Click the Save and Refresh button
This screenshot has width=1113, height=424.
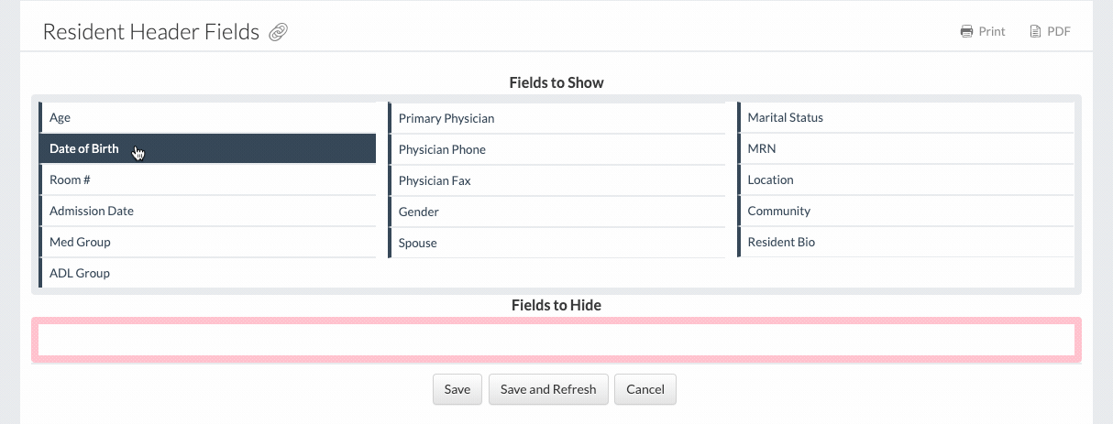click(x=548, y=389)
